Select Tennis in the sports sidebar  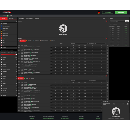click(9, 60)
